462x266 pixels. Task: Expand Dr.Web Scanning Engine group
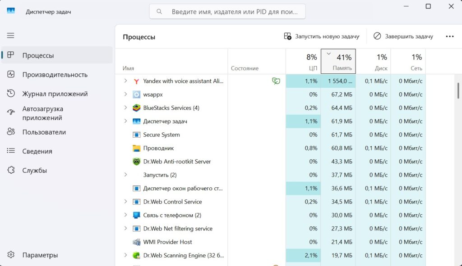pos(125,255)
